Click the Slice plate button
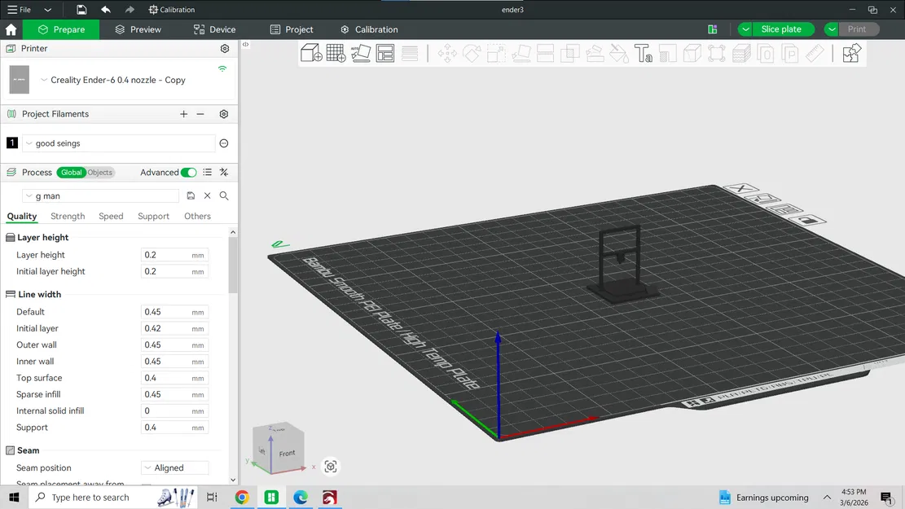Viewport: 905px width, 509px height. coord(780,29)
